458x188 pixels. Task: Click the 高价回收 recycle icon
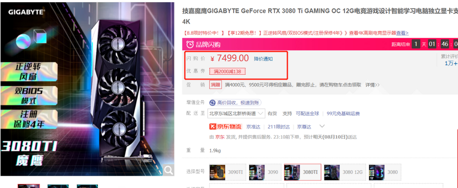click(212, 103)
